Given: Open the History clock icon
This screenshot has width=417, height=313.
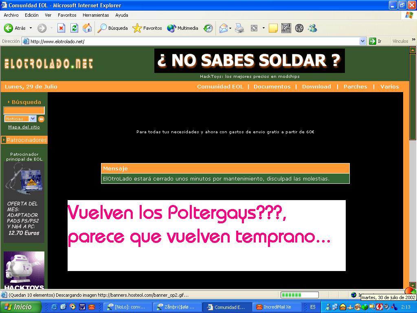Looking at the screenshot, I should 208,28.
